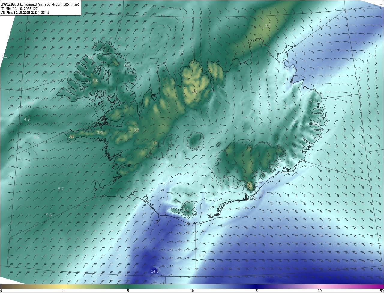Screen dimensions: 384x293
Task: Click the 15 tick on the colour scale
Action: [x=256, y=291]
